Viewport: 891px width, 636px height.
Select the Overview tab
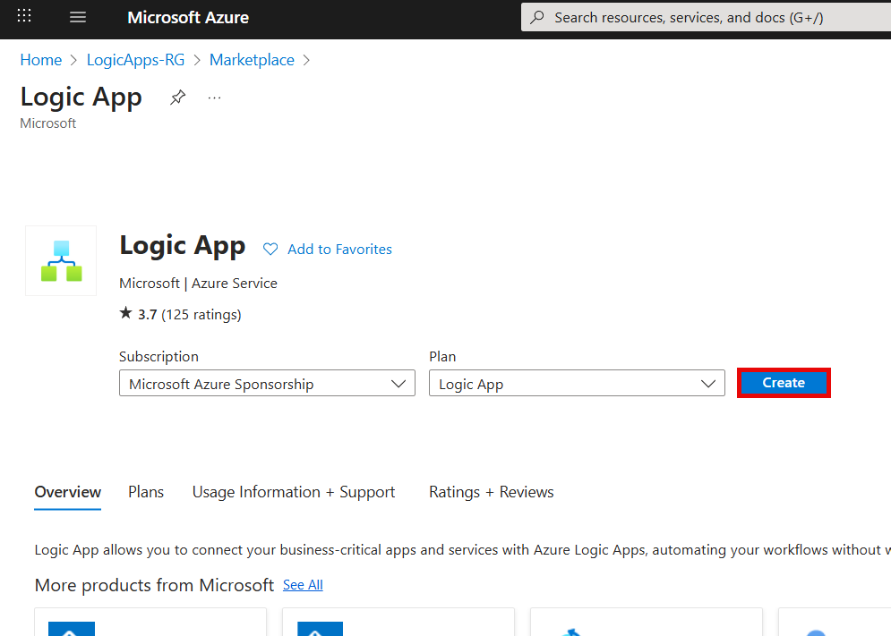[x=68, y=492]
